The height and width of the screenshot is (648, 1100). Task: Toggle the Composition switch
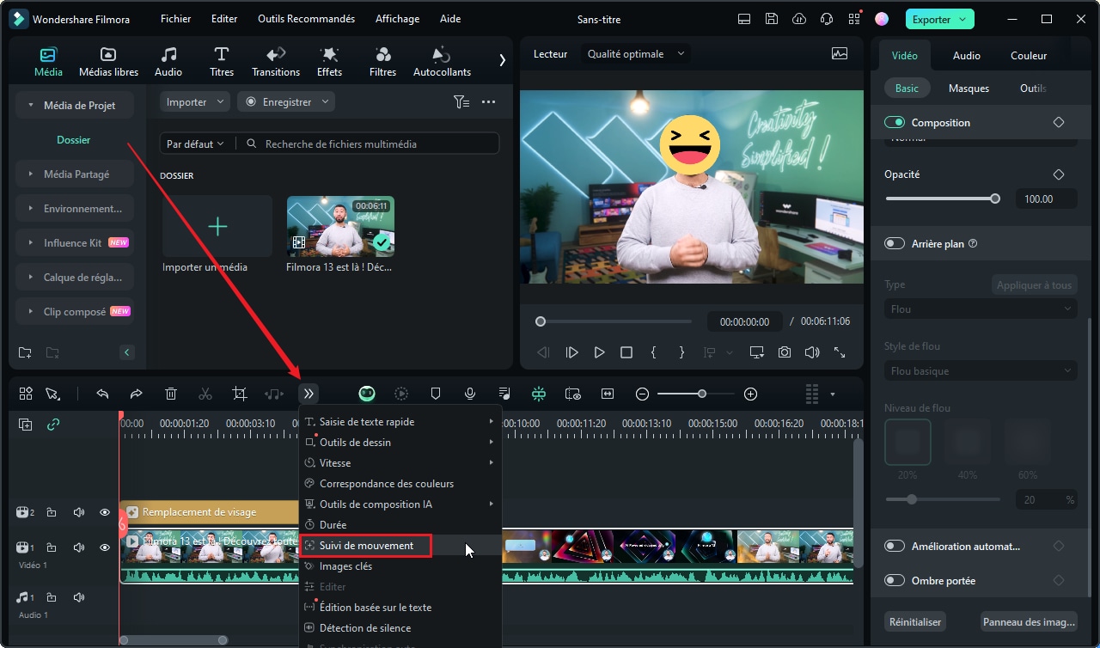[x=895, y=123]
